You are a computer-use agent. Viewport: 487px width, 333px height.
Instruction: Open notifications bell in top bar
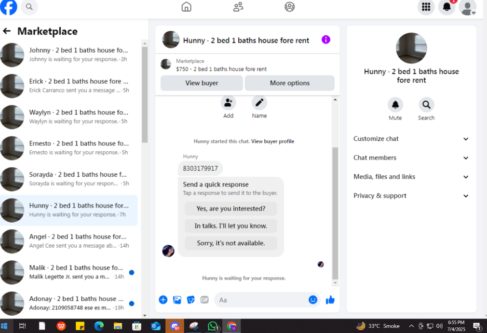point(446,7)
